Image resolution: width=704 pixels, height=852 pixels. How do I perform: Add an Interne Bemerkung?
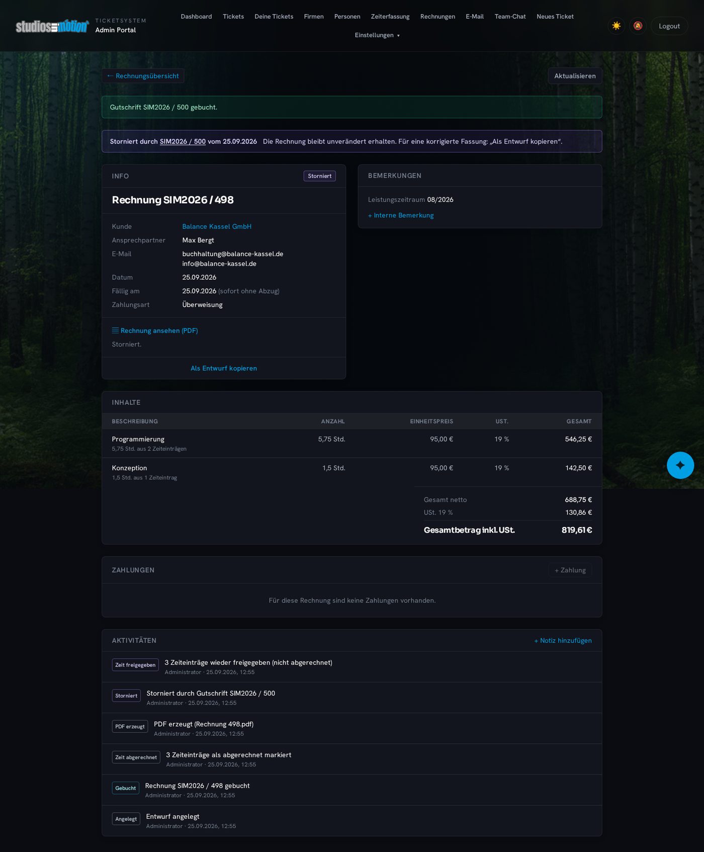pyautogui.click(x=401, y=215)
